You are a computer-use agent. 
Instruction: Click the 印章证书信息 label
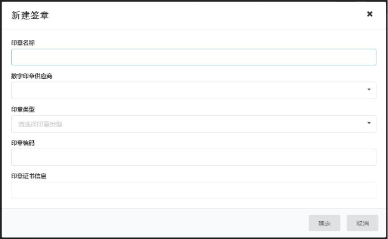(x=29, y=176)
